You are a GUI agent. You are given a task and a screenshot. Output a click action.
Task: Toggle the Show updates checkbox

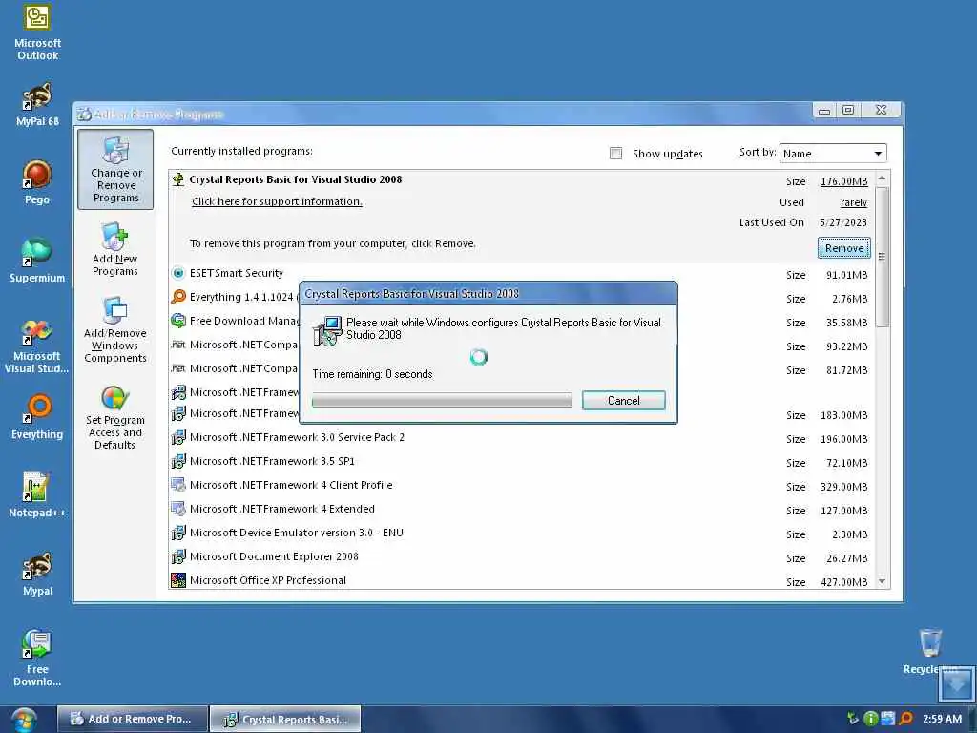pos(615,154)
